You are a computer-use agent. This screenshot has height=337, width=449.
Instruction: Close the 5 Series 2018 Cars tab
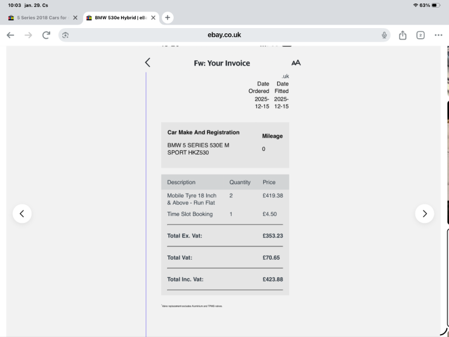coord(75,18)
